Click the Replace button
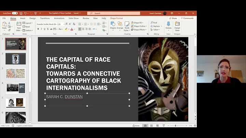246x138 pixels. 156,26
